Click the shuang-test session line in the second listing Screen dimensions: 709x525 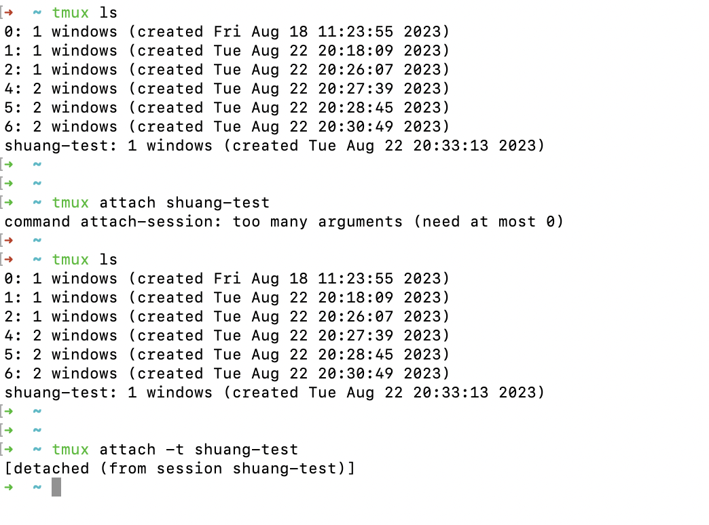(x=274, y=392)
